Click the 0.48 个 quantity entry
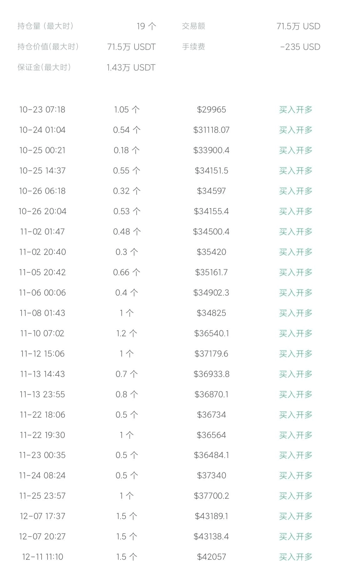The width and height of the screenshot is (338, 564). pyautogui.click(x=127, y=232)
